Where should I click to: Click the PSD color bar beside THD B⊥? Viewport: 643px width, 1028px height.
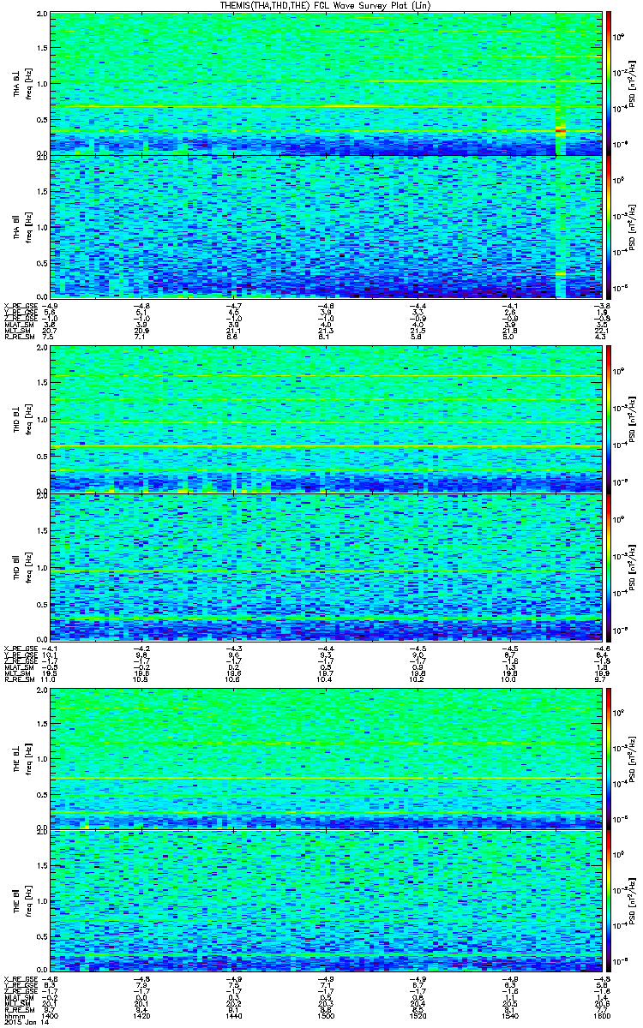point(609,419)
